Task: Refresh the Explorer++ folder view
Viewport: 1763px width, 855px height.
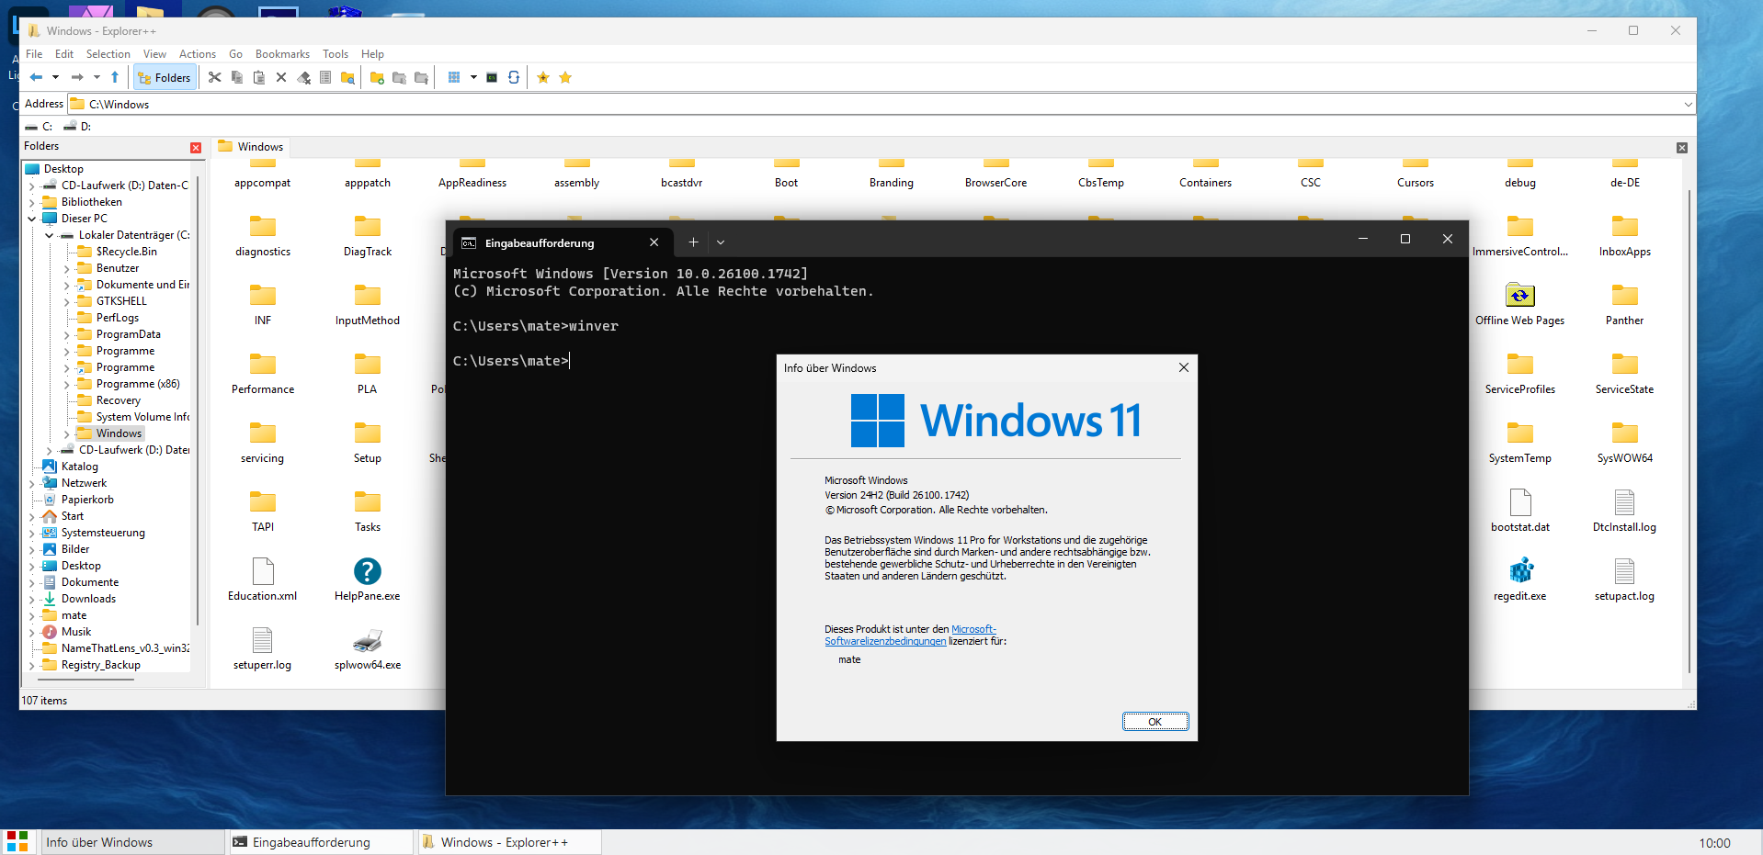Action: click(x=514, y=78)
